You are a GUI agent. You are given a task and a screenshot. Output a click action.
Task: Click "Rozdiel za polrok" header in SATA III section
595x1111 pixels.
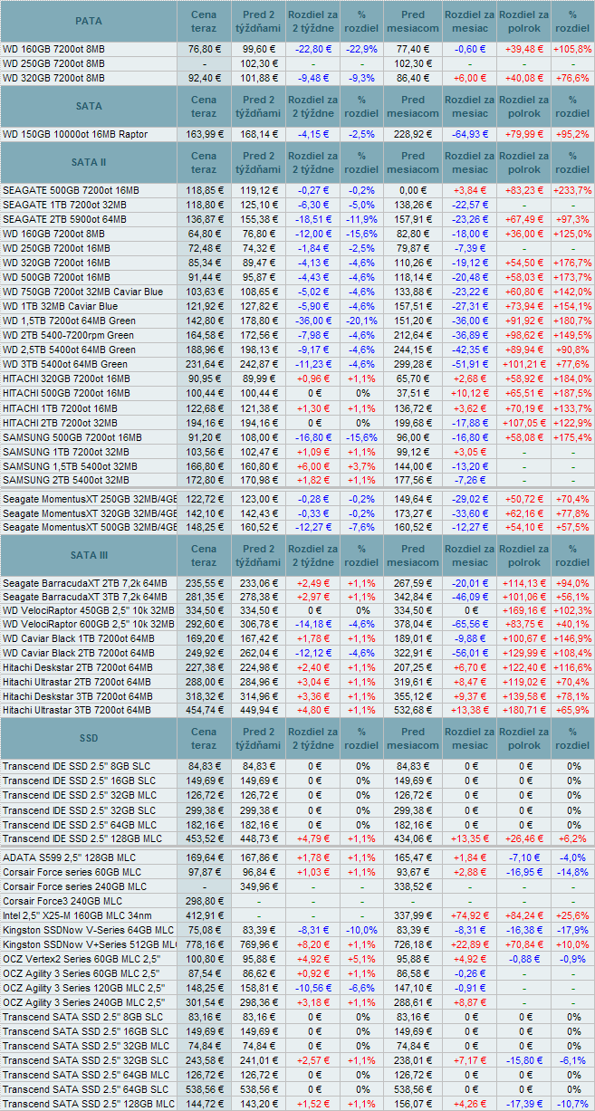[523, 555]
